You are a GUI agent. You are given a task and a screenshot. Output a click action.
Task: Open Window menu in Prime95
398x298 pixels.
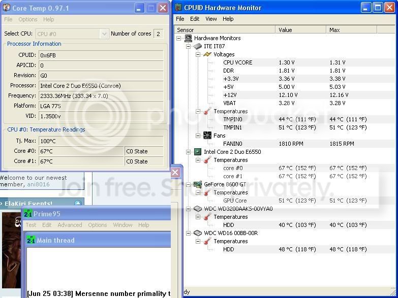[123, 225]
